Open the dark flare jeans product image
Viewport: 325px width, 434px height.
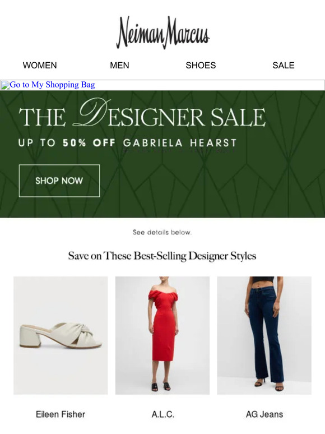(x=264, y=335)
